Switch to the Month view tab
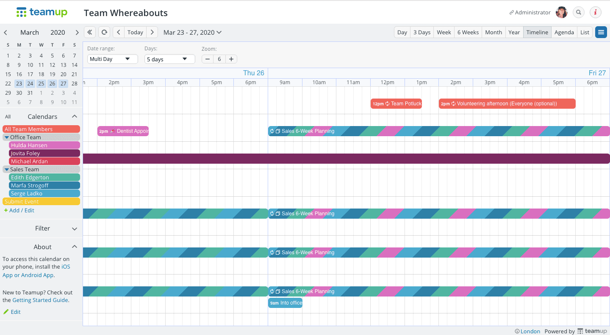The width and height of the screenshot is (610, 335). point(493,32)
